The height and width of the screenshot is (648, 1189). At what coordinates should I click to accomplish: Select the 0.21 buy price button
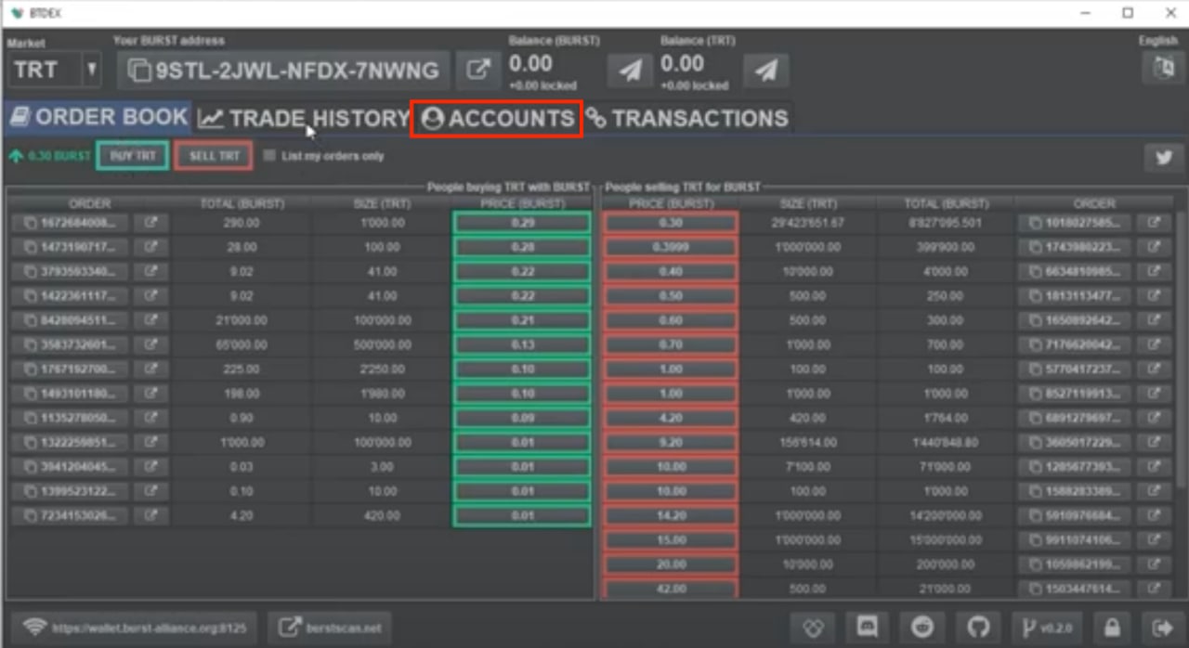coord(521,320)
